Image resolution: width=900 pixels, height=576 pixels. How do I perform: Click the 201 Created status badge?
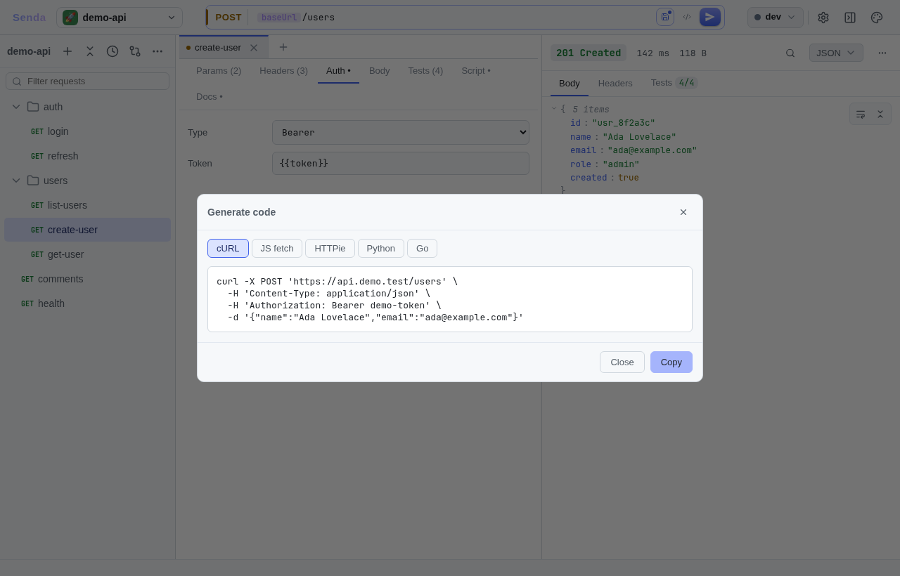589,53
